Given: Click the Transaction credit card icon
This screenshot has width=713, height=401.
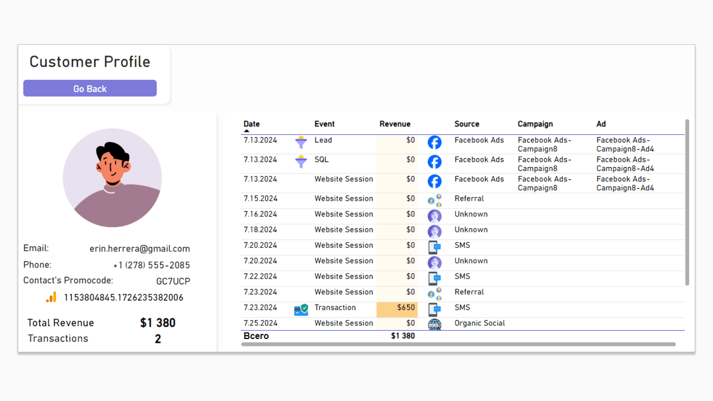Looking at the screenshot, I should pyautogui.click(x=301, y=309).
